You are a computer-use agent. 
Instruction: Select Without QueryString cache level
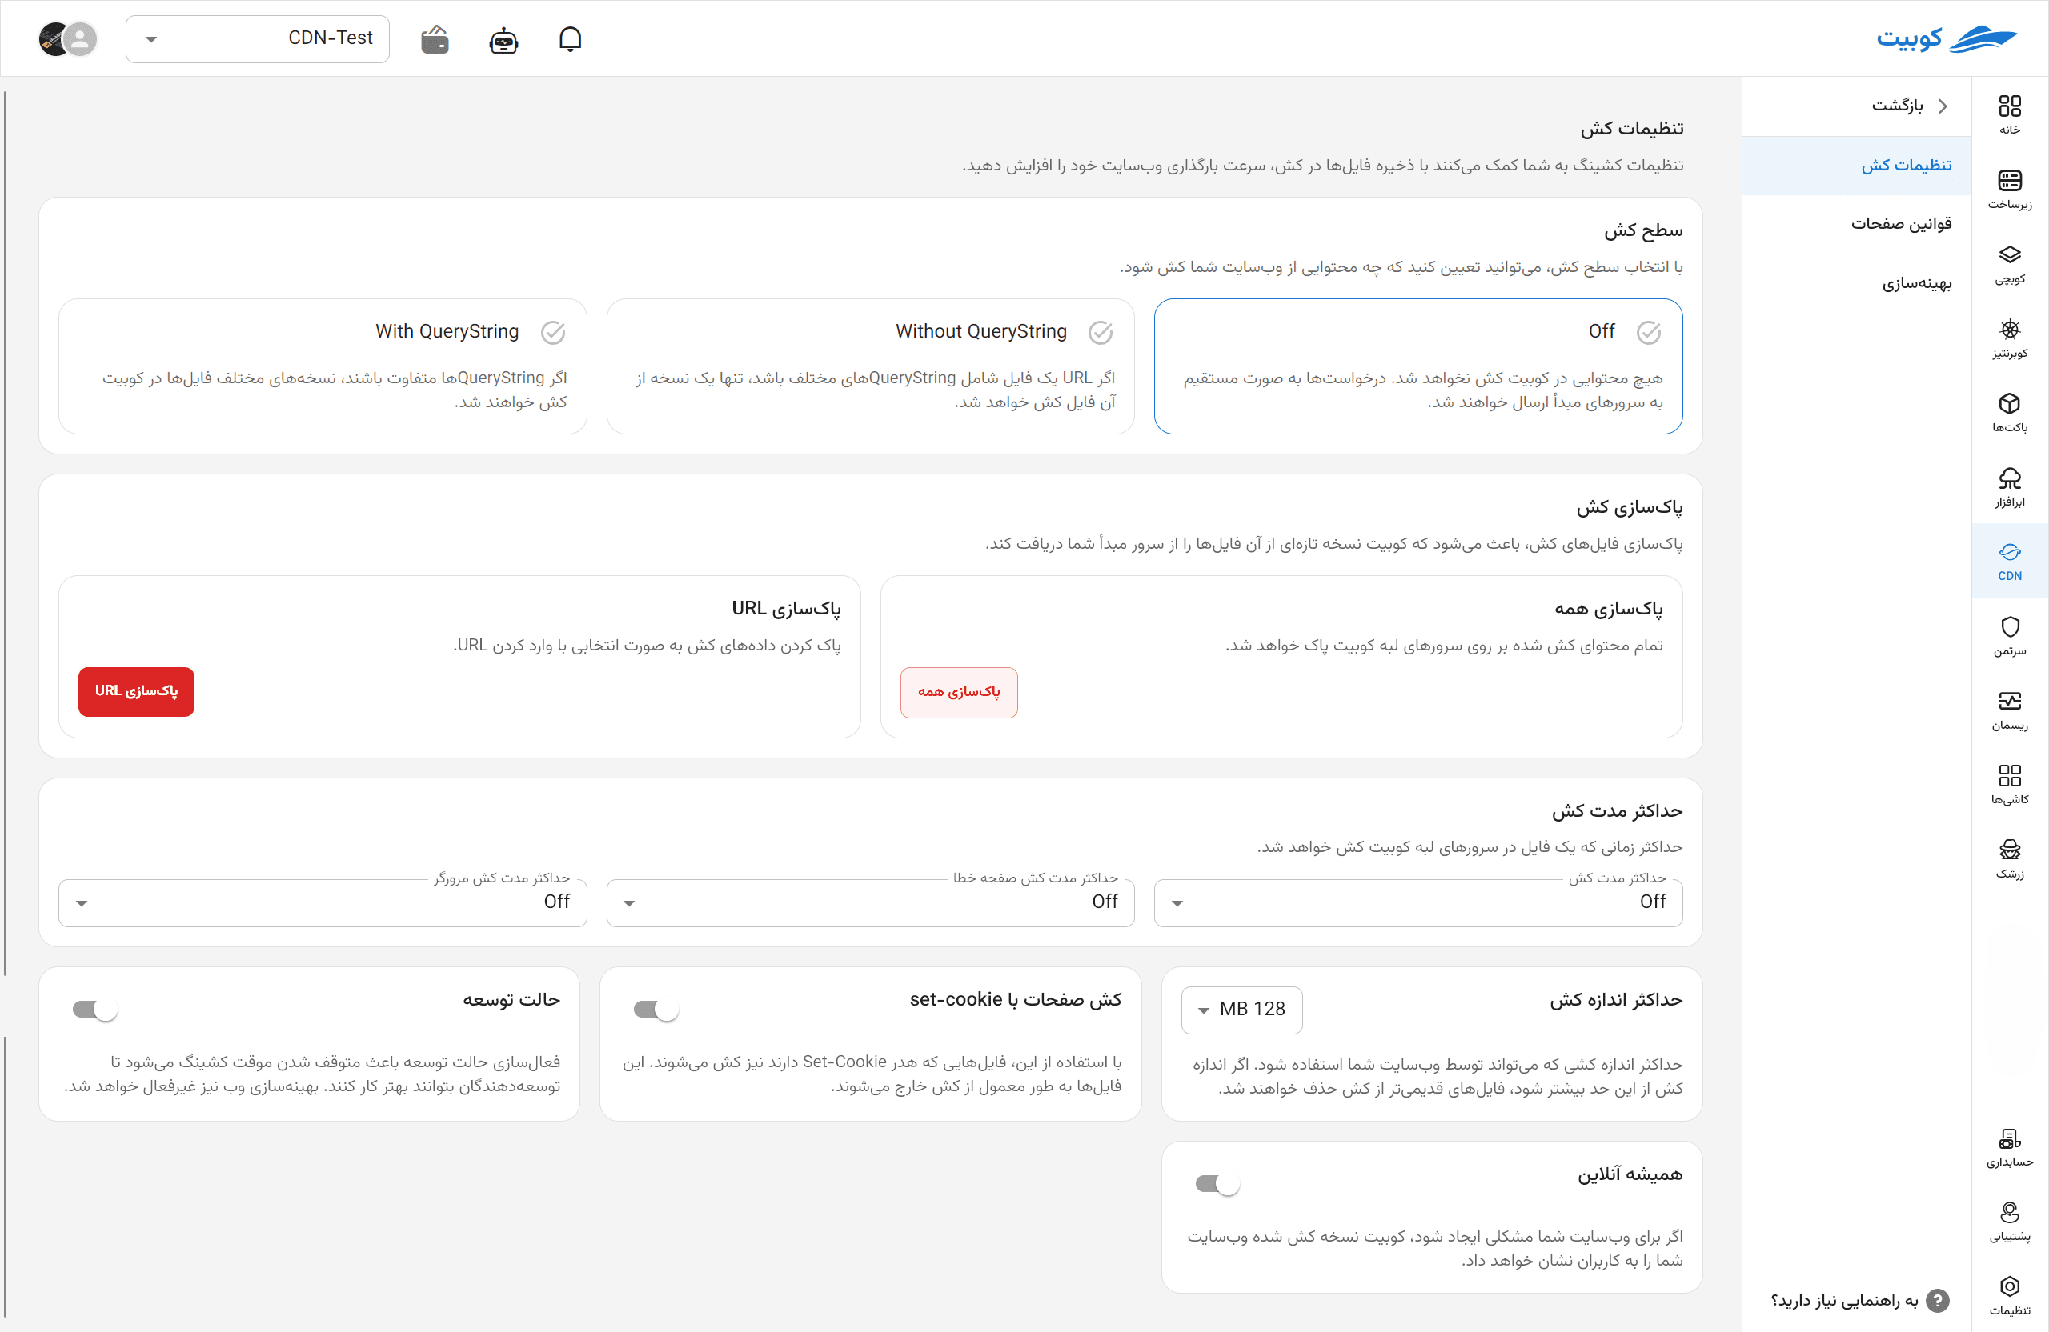click(x=870, y=366)
